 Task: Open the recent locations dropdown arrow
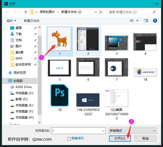point(20,12)
